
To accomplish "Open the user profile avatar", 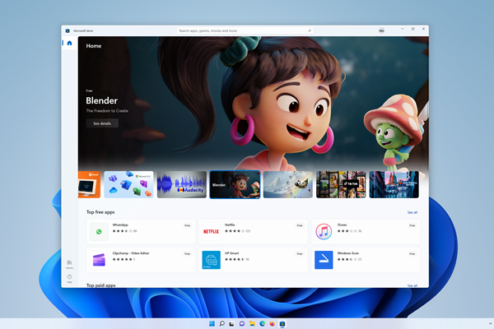I will point(381,30).
